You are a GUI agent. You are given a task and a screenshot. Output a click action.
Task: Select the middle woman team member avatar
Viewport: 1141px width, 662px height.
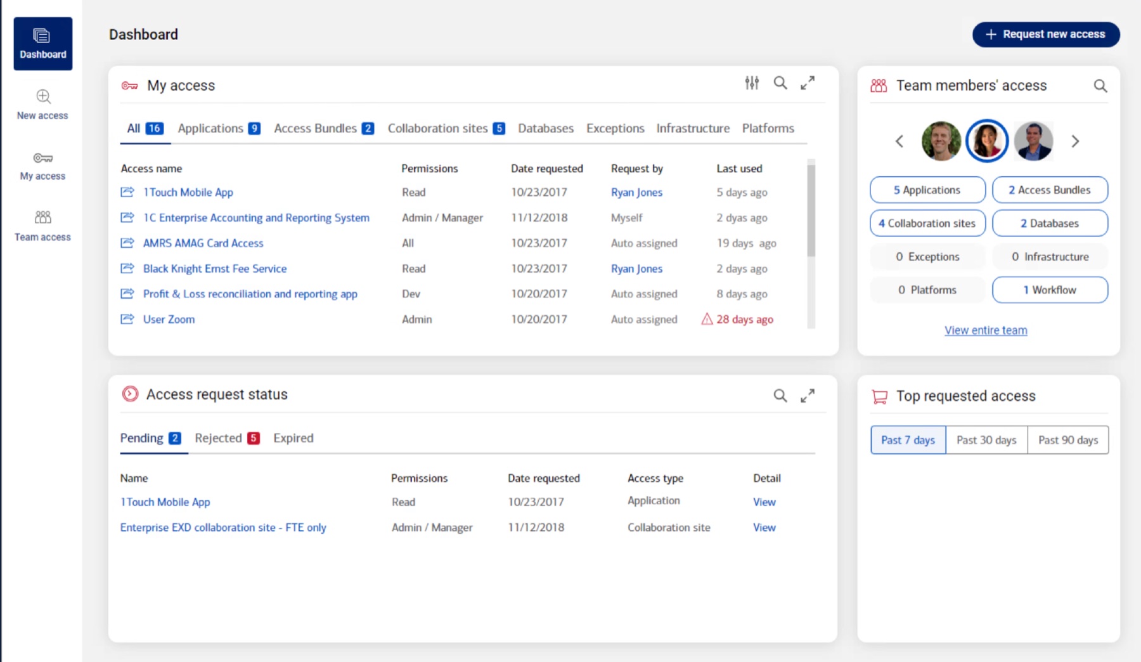987,141
